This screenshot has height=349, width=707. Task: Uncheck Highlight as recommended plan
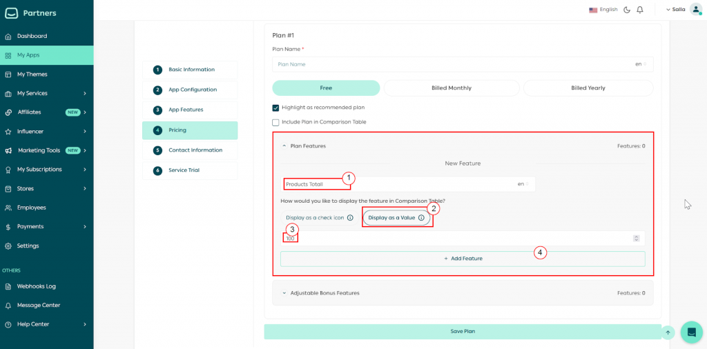point(276,108)
